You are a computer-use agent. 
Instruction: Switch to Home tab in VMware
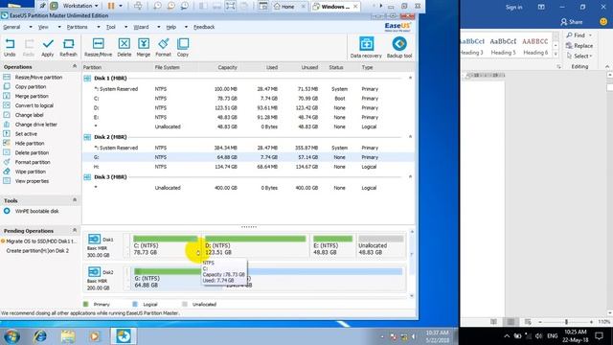coord(288,7)
